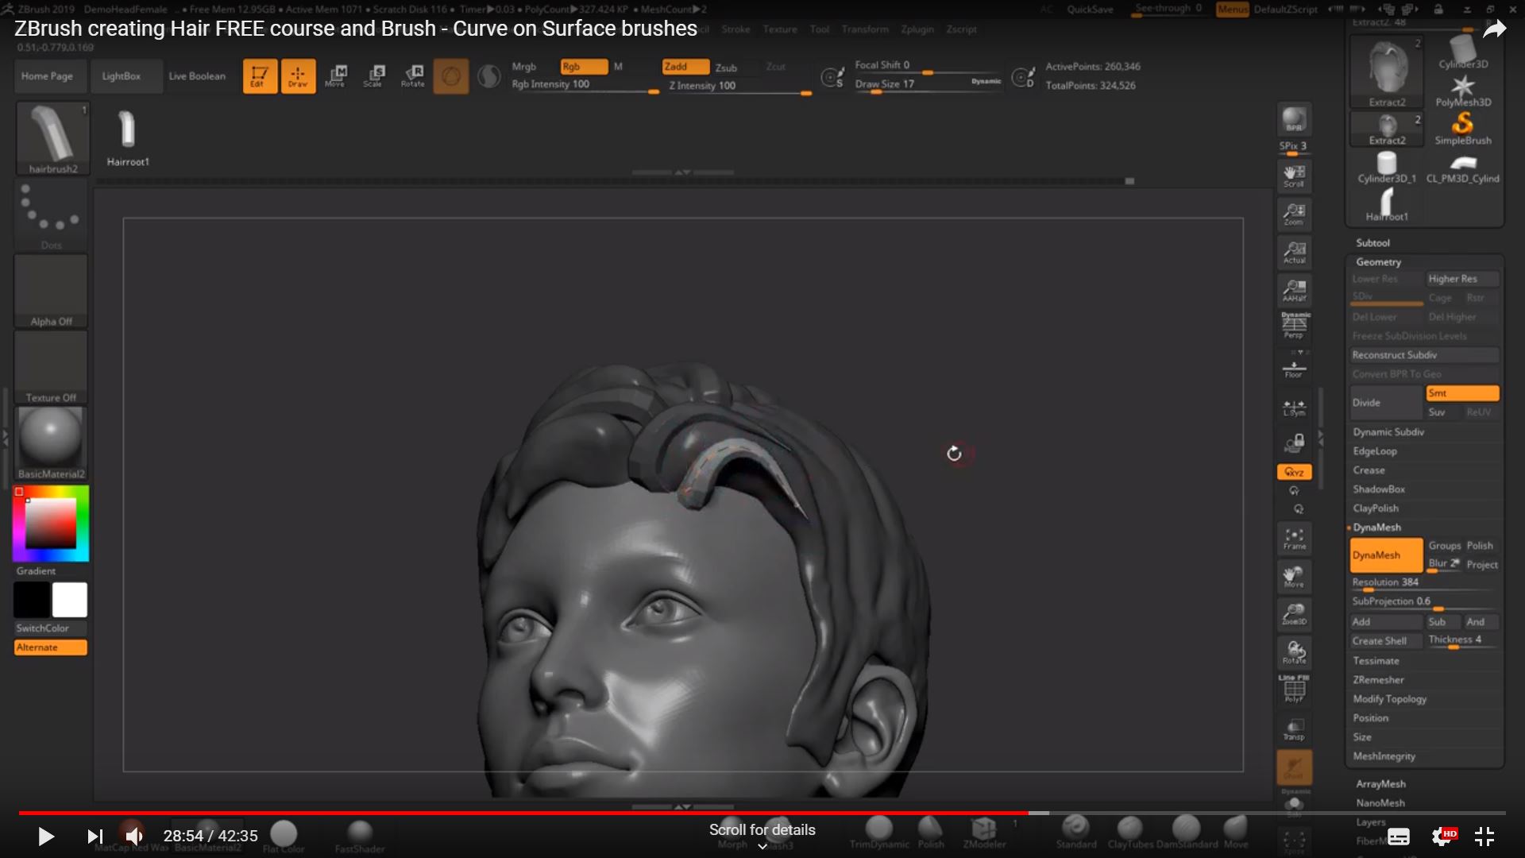Open the Dots stroke selector

(x=52, y=215)
